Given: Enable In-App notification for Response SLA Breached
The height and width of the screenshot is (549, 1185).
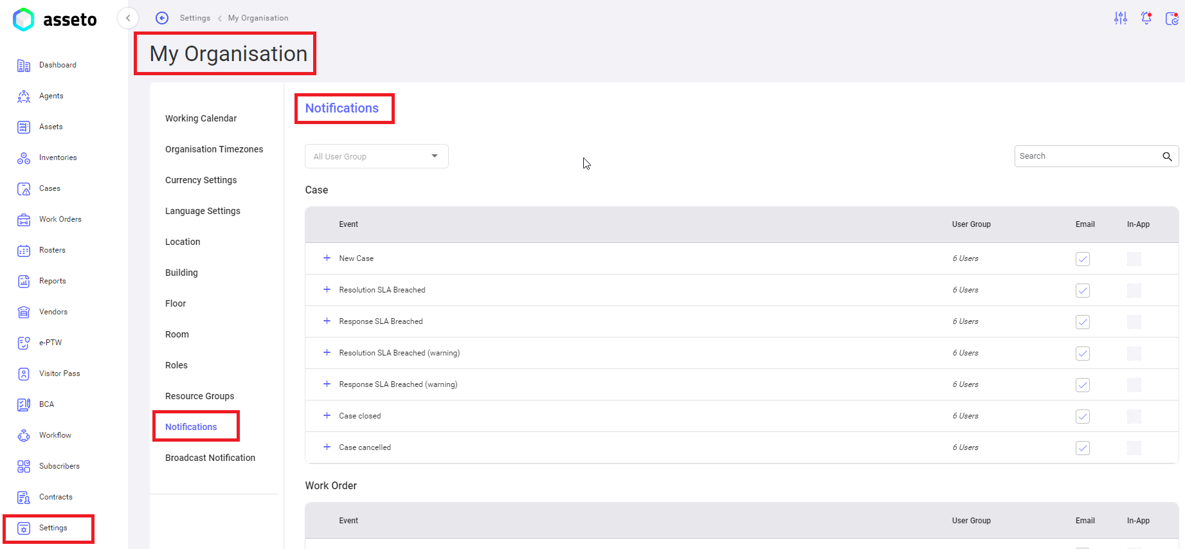Looking at the screenshot, I should 1134,322.
